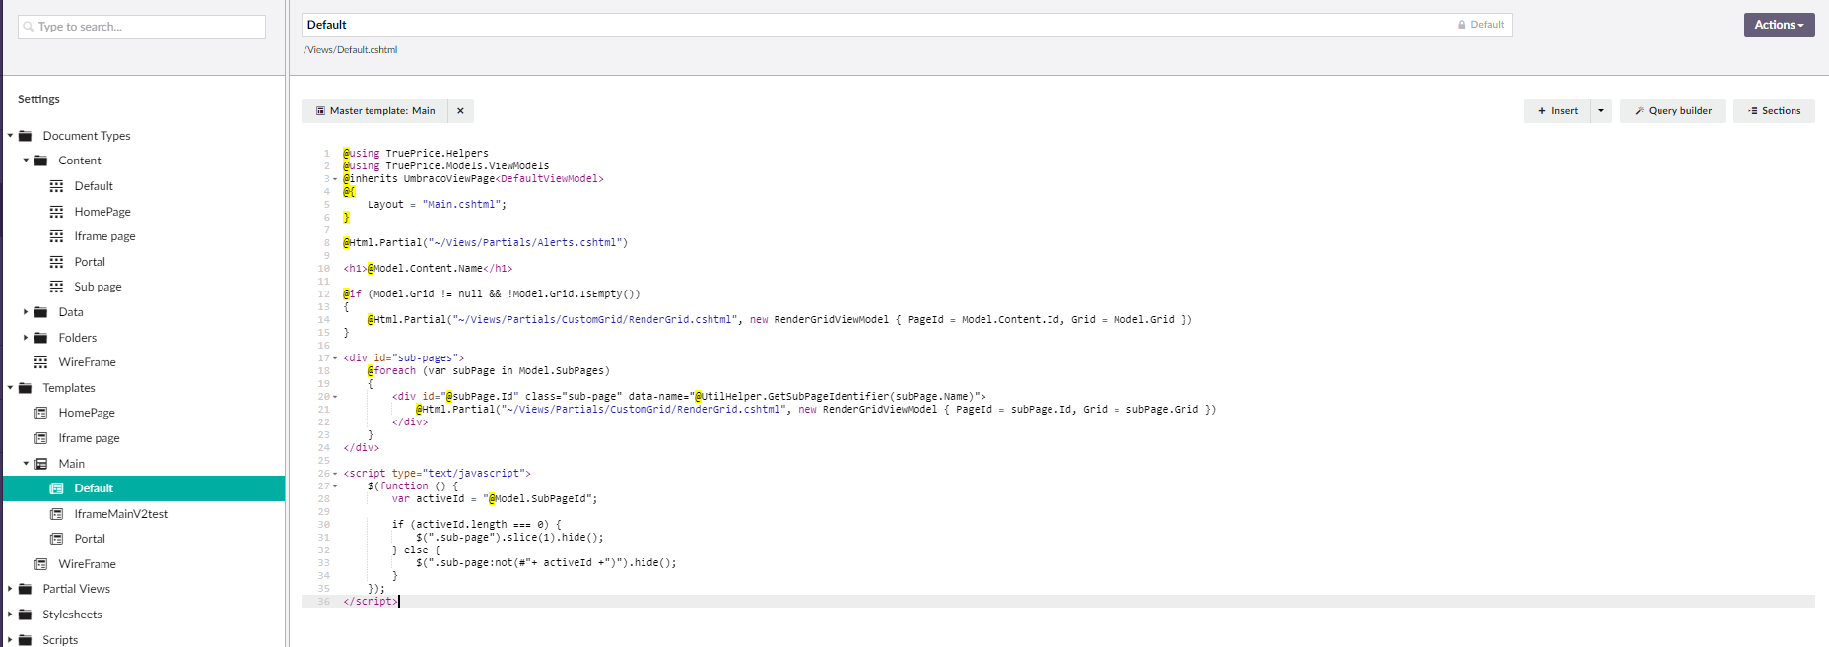
Task: Click the Document Types folder icon
Action: (x=26, y=136)
